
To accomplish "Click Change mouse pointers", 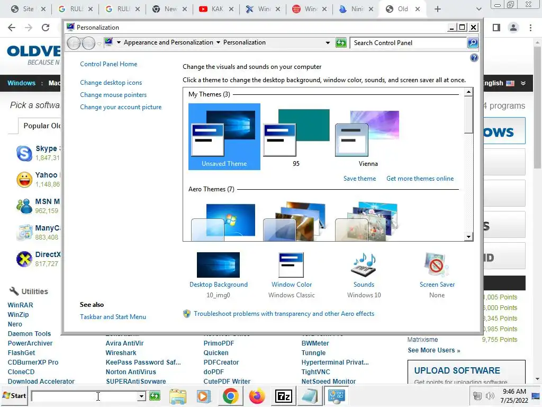I will 113,95.
